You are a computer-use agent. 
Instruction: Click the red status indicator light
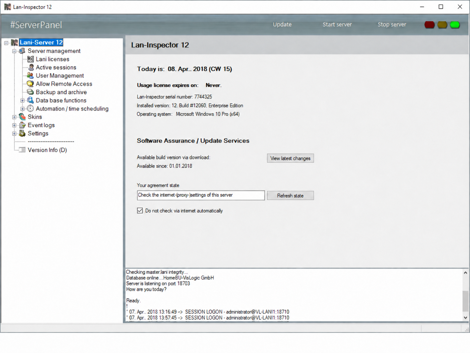pos(429,25)
